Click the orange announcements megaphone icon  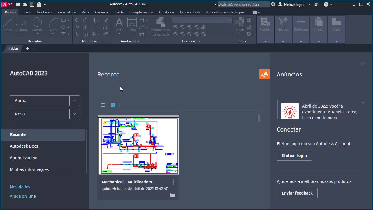point(265,74)
